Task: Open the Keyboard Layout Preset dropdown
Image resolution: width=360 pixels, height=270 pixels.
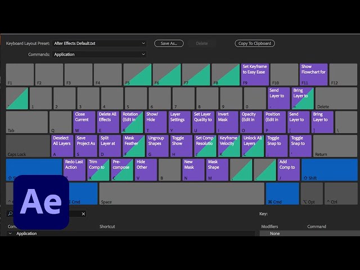Action: (100, 43)
